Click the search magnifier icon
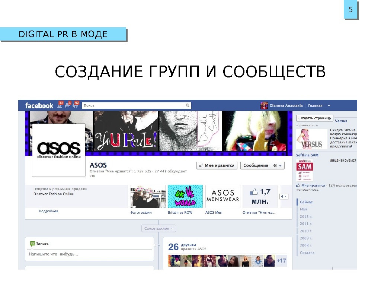Image resolution: width=381 pixels, height=286 pixels. coord(188,105)
